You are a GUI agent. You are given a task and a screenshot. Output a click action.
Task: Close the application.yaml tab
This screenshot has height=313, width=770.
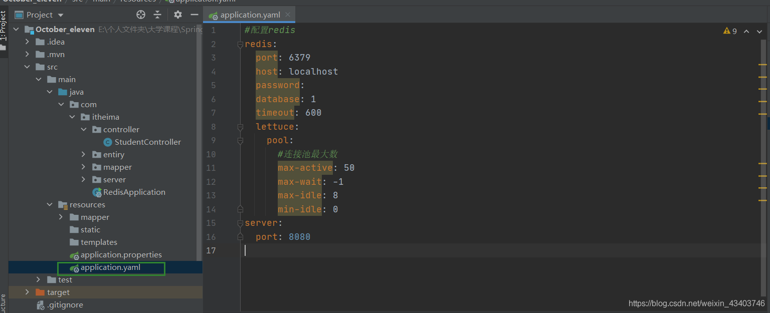coord(287,15)
